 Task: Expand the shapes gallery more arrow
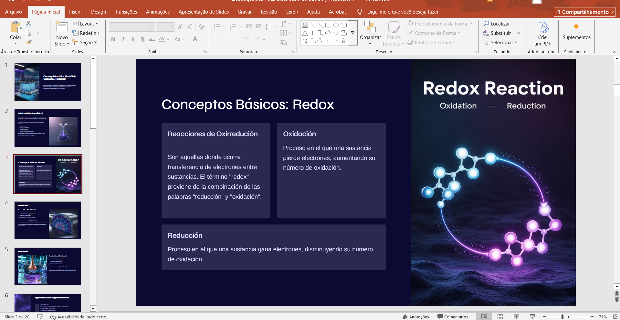tap(353, 33)
